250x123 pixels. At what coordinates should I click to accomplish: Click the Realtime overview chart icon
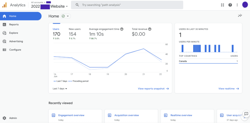click(x=166, y=115)
